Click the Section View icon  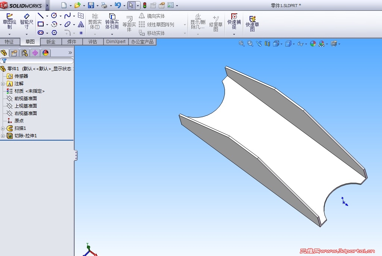coord(267,44)
